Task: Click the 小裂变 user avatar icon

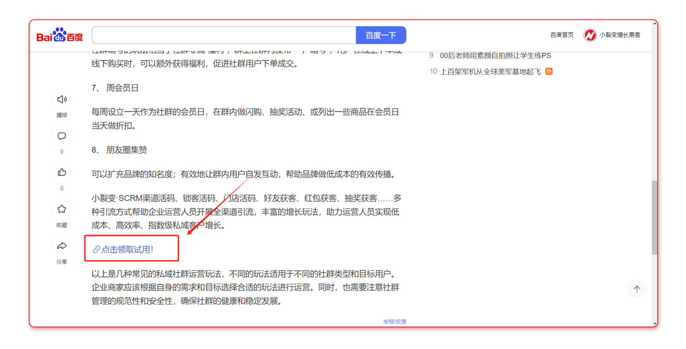Action: [x=589, y=35]
